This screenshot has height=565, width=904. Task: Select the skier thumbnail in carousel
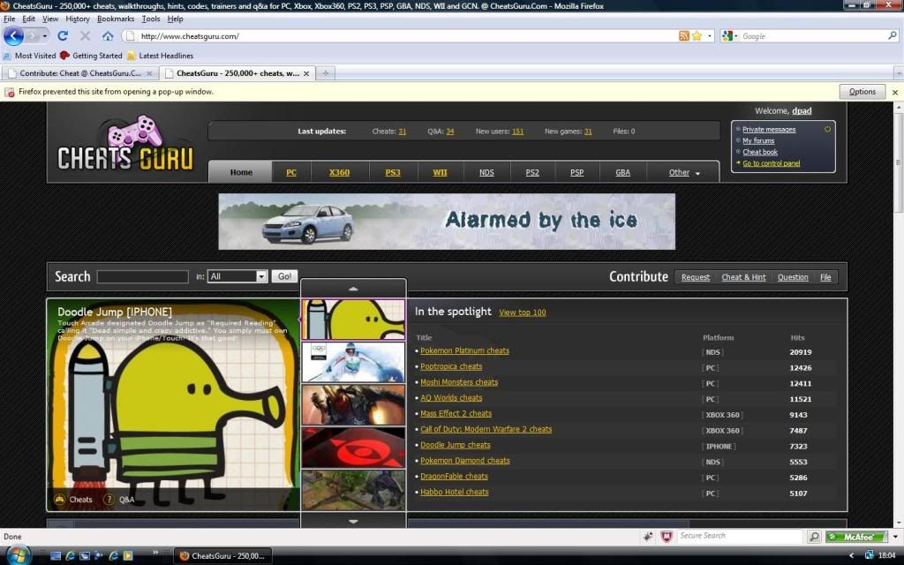(353, 363)
